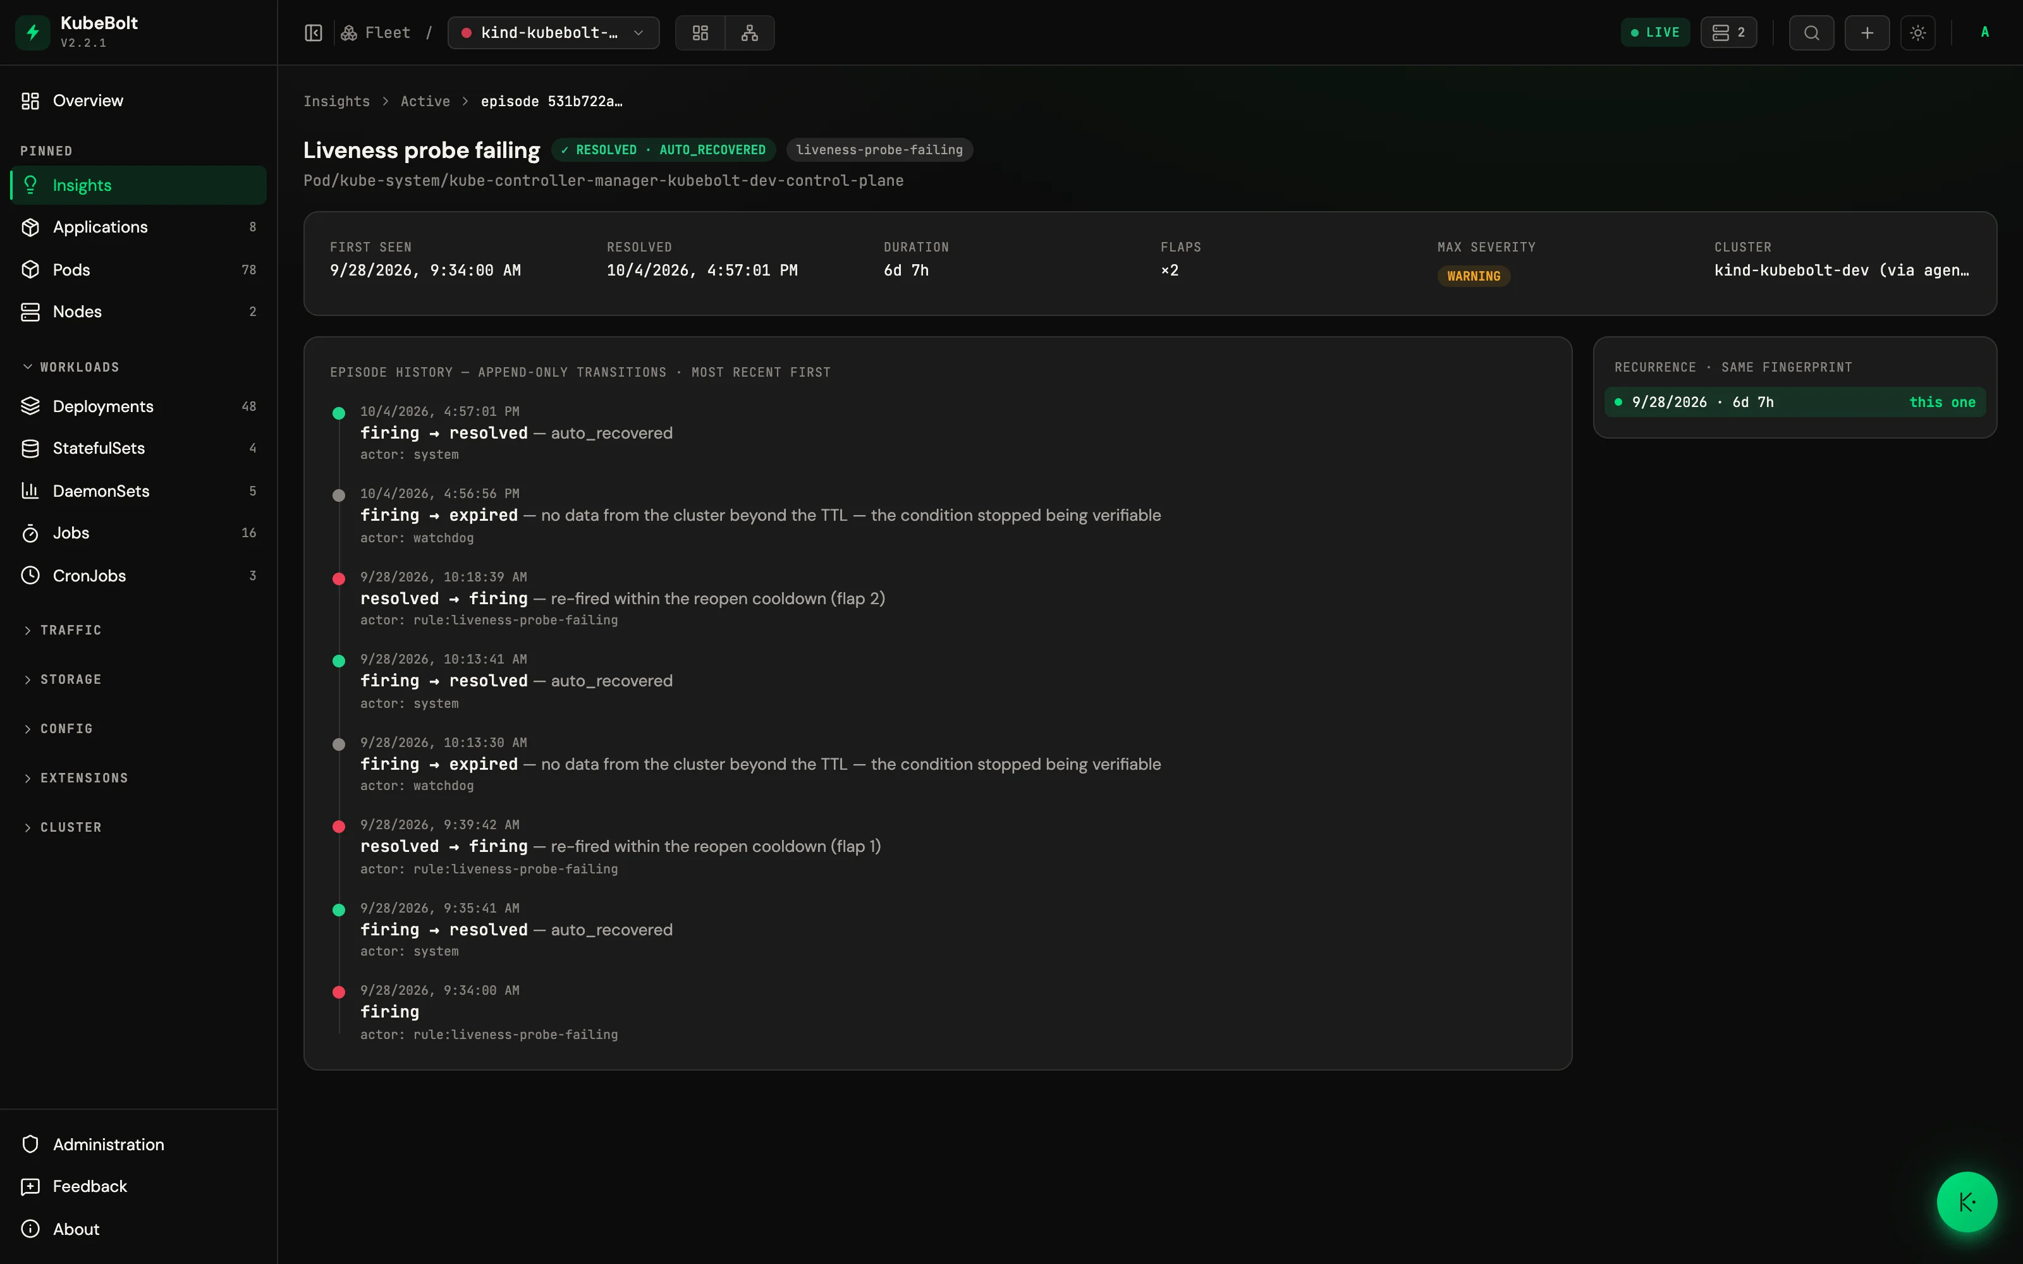Open the kind-kubebolt cluster selector dropdown
The height and width of the screenshot is (1264, 2023).
(553, 33)
